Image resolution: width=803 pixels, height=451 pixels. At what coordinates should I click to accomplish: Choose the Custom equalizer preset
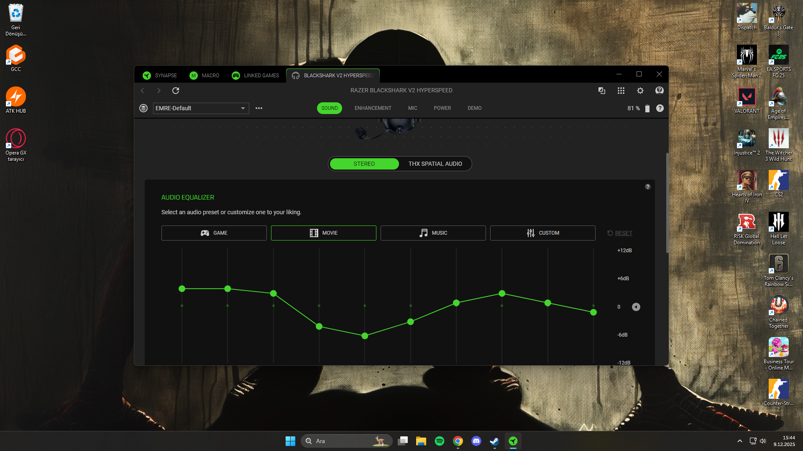coord(543,233)
